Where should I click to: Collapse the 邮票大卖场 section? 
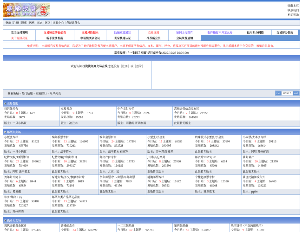coord(5,132)
